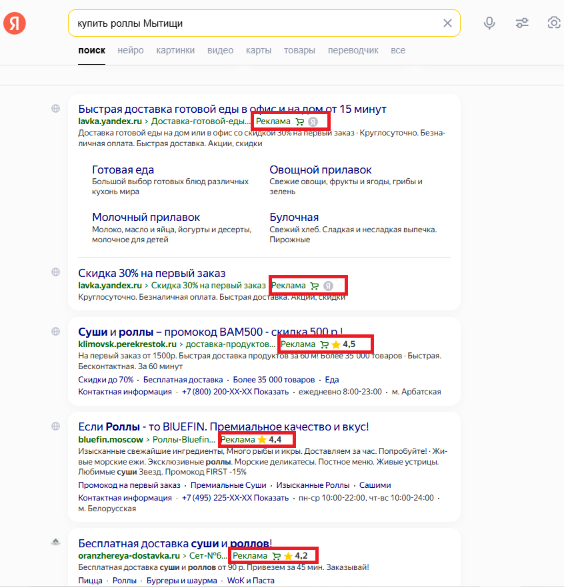Screen dimensions: 564x588
Task: Click Скидка 30% на первый заказ link
Action: pyautogui.click(x=152, y=273)
